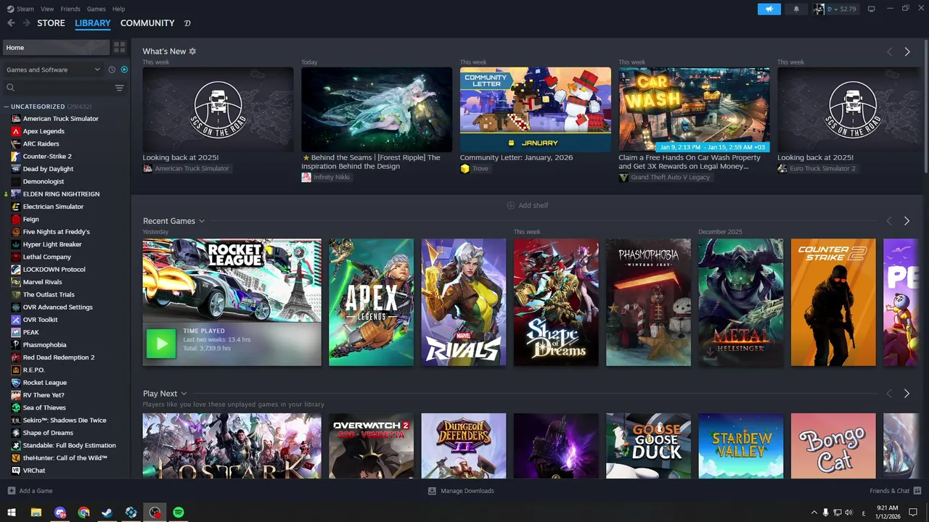Click the library search field
Screen dimensions: 929x522
(x=58, y=88)
